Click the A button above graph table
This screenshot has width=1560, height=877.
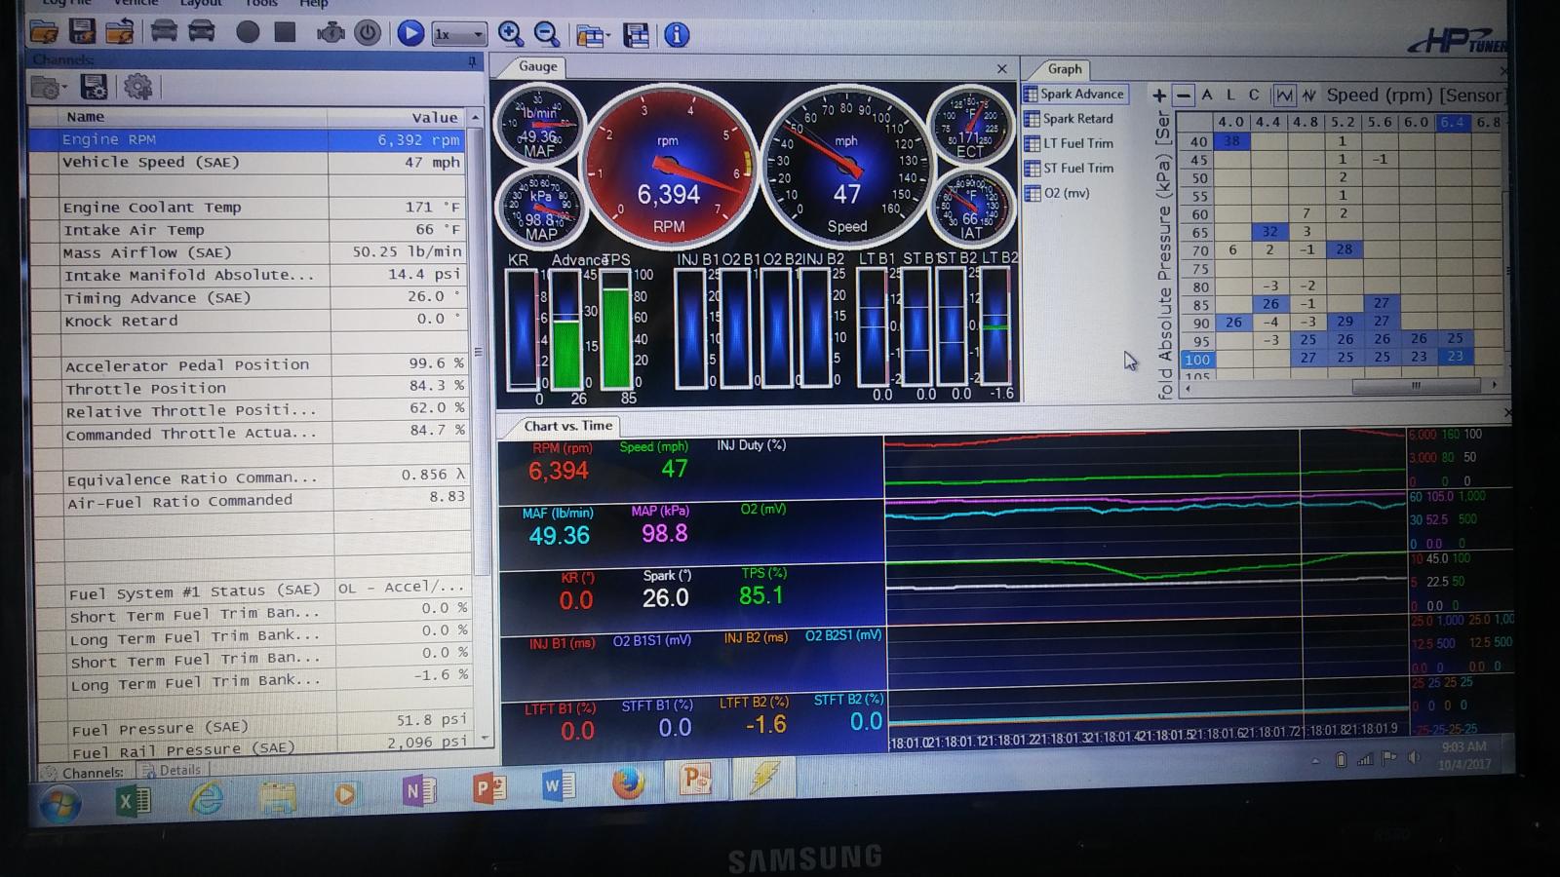(x=1207, y=95)
